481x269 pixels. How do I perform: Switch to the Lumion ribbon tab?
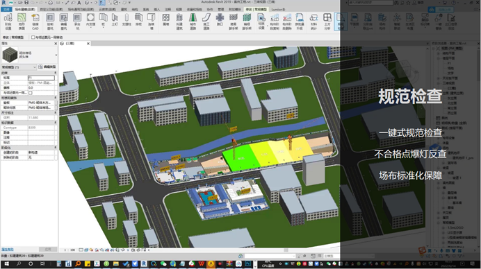[x=278, y=10]
